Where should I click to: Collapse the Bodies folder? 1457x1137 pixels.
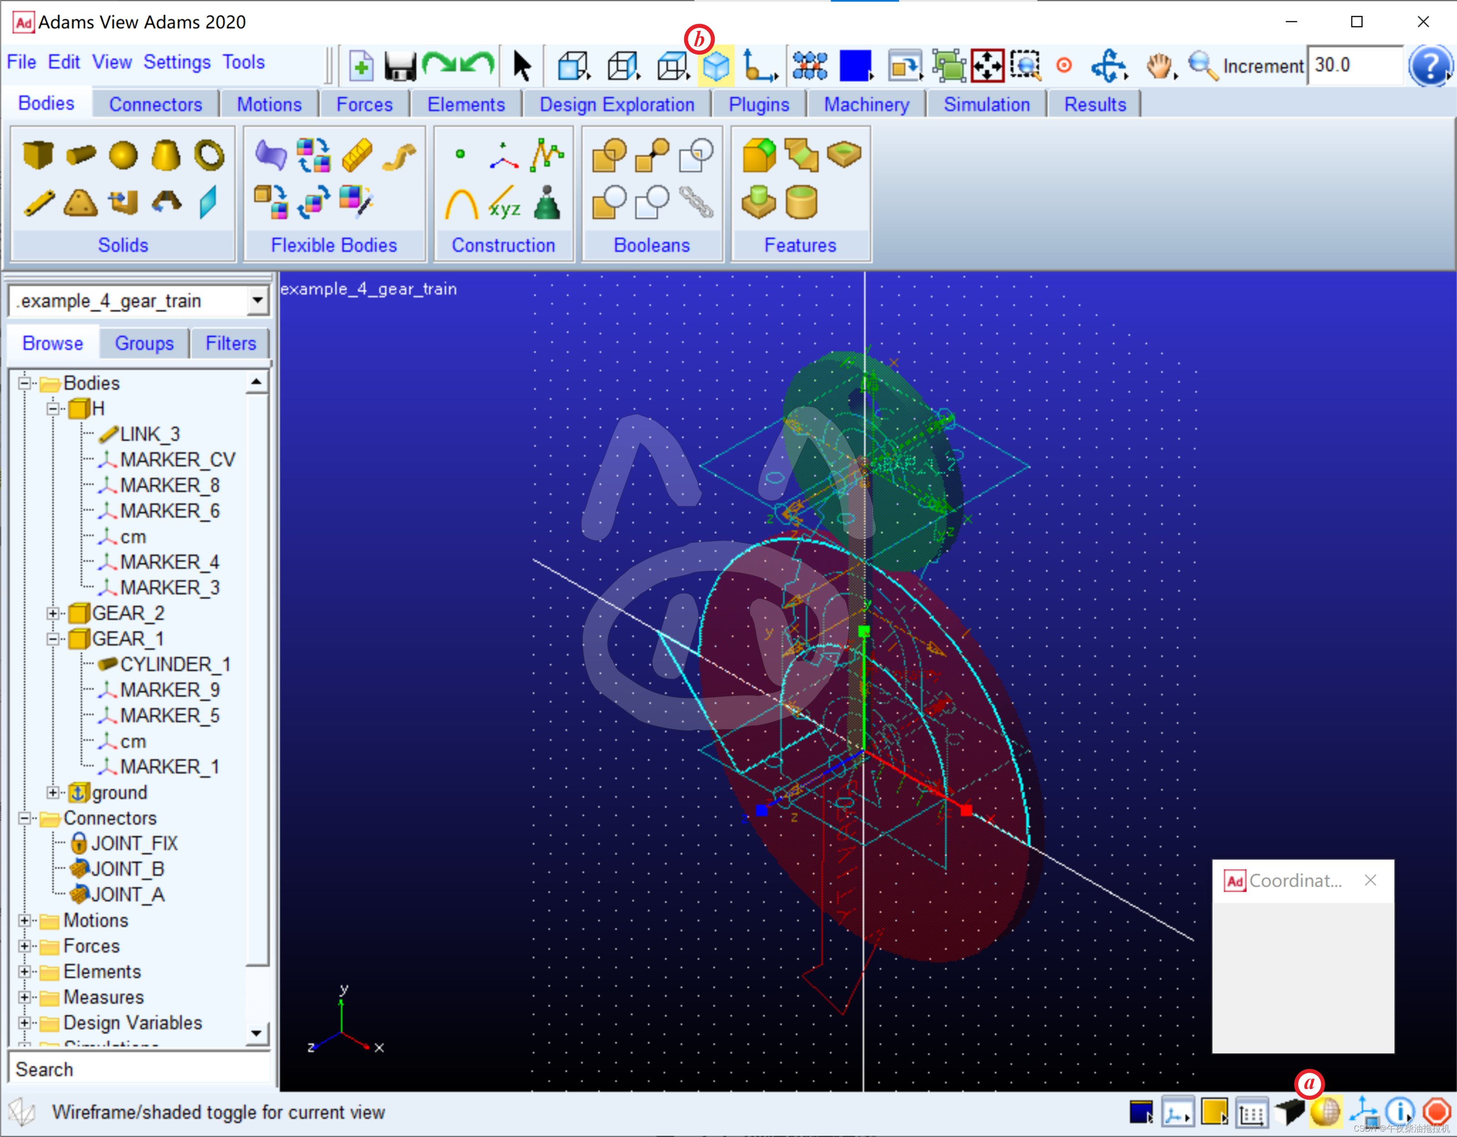(x=25, y=383)
